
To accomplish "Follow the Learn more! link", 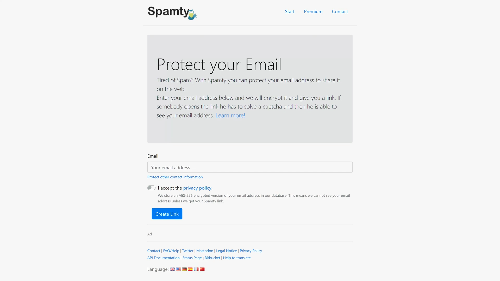I will (230, 115).
